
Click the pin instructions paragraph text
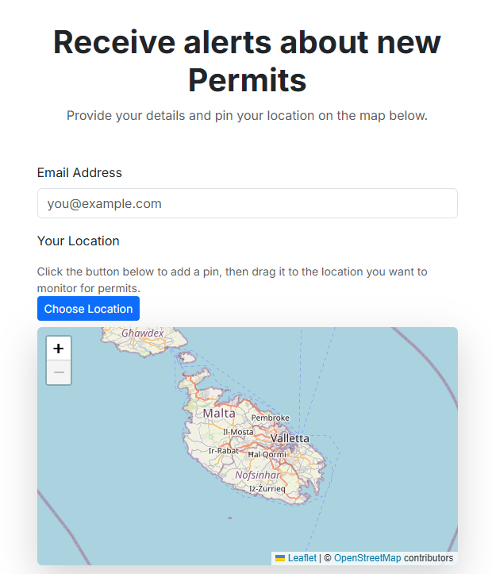232,279
